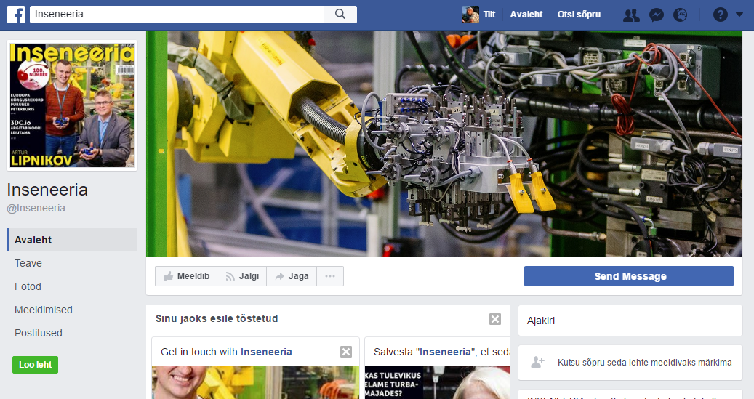Open Messenger messages icon
Screen dimensions: 754x399
pos(657,15)
